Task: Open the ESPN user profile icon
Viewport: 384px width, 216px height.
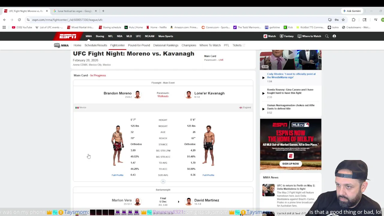Action: pyautogui.click(x=334, y=36)
